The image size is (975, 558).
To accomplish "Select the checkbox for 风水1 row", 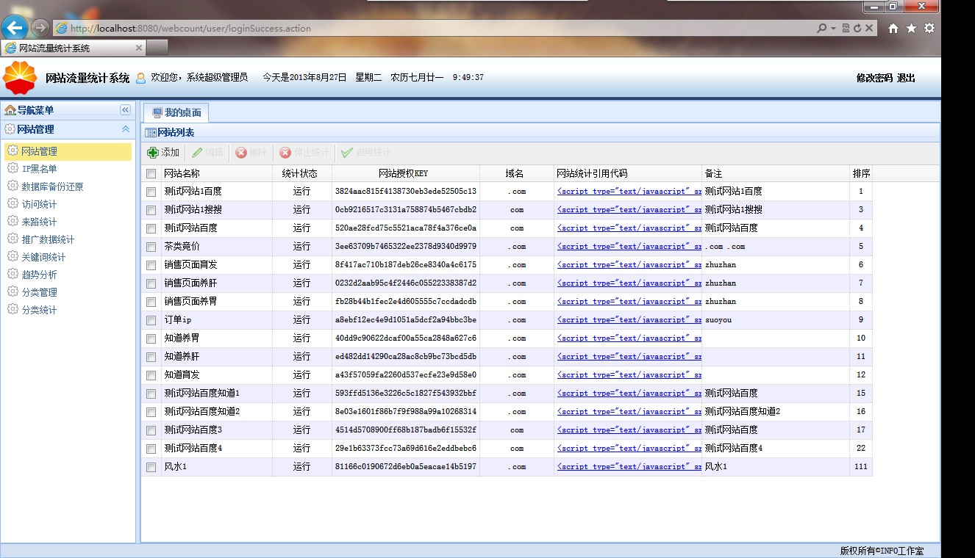I will 151,467.
